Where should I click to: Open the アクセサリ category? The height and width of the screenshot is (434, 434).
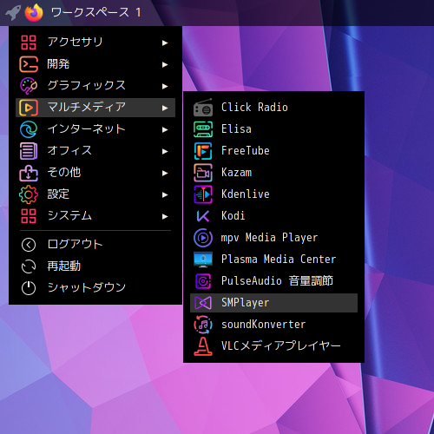pos(95,43)
